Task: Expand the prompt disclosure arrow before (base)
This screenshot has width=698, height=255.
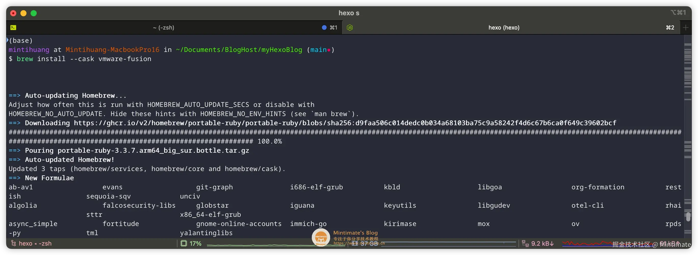Action: [7, 40]
